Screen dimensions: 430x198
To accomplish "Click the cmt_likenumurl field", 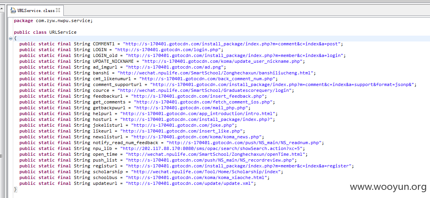I will (112, 79).
